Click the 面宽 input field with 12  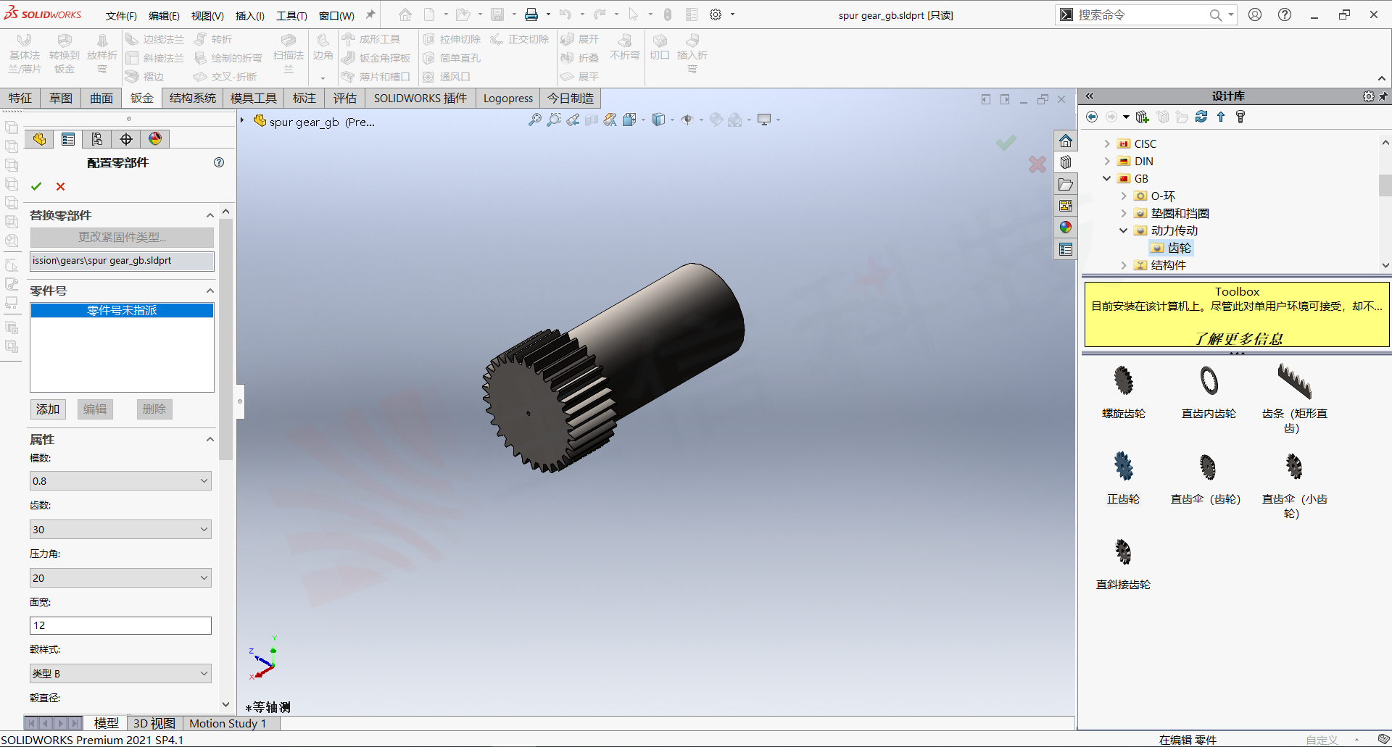[120, 625]
